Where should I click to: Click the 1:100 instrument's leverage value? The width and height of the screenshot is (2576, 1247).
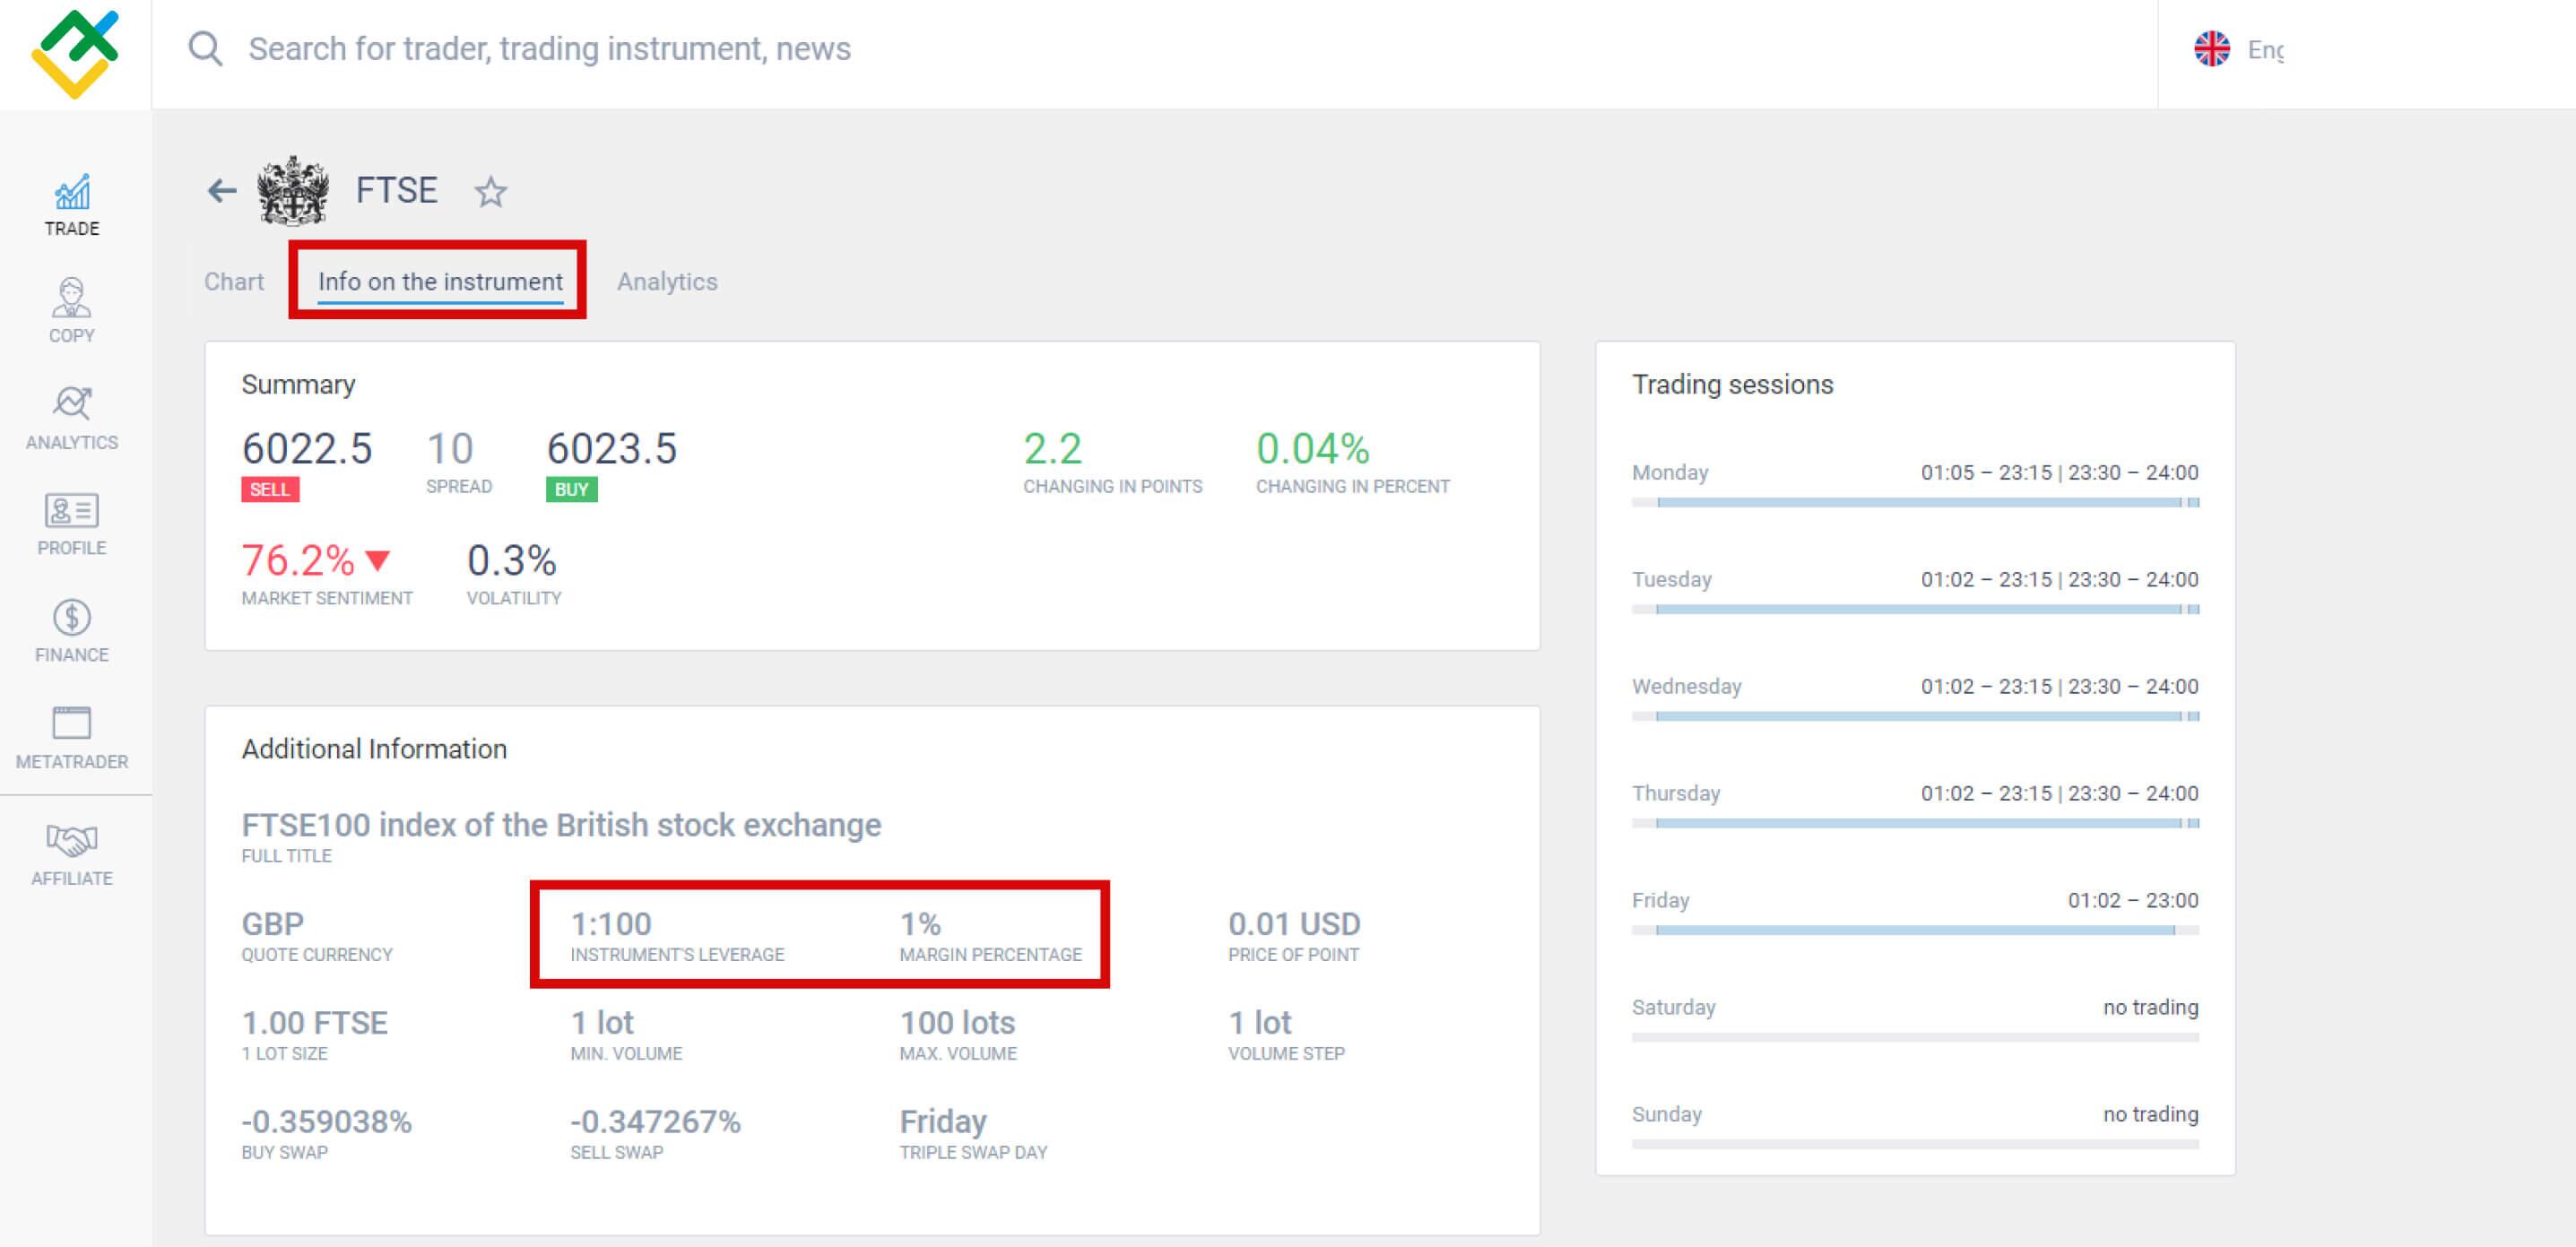[x=611, y=924]
